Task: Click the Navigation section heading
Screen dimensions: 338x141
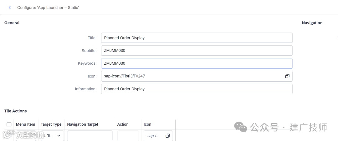Action: click(x=312, y=23)
